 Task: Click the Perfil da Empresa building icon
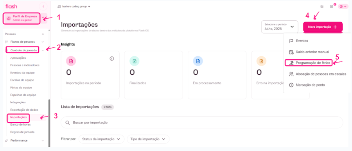(x=9, y=18)
